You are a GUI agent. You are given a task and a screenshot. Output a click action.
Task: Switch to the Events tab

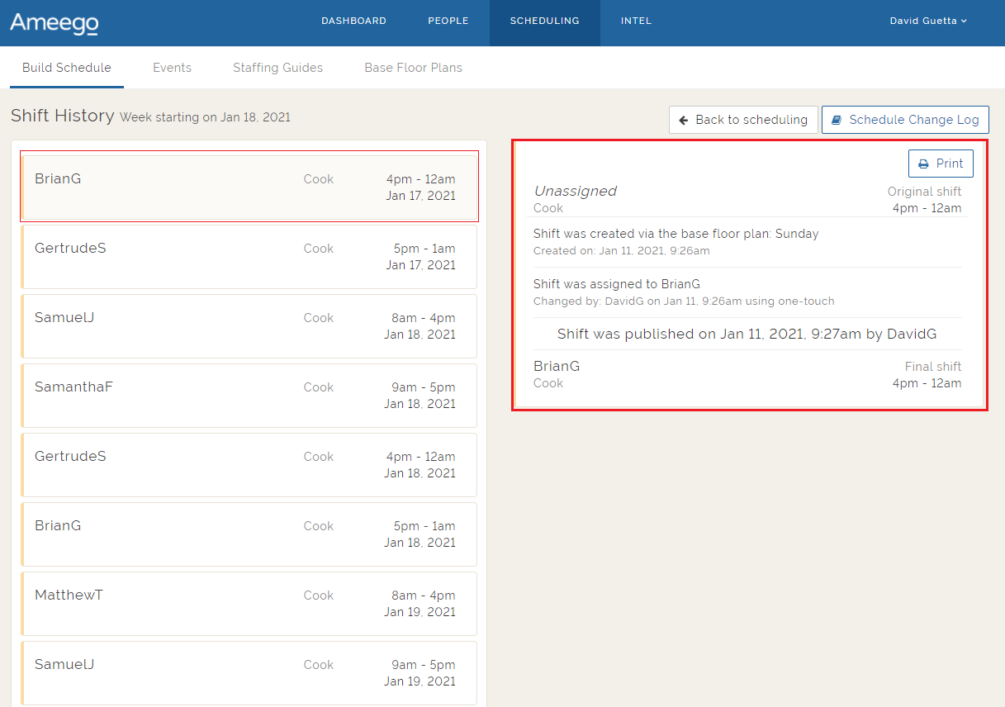tap(172, 68)
